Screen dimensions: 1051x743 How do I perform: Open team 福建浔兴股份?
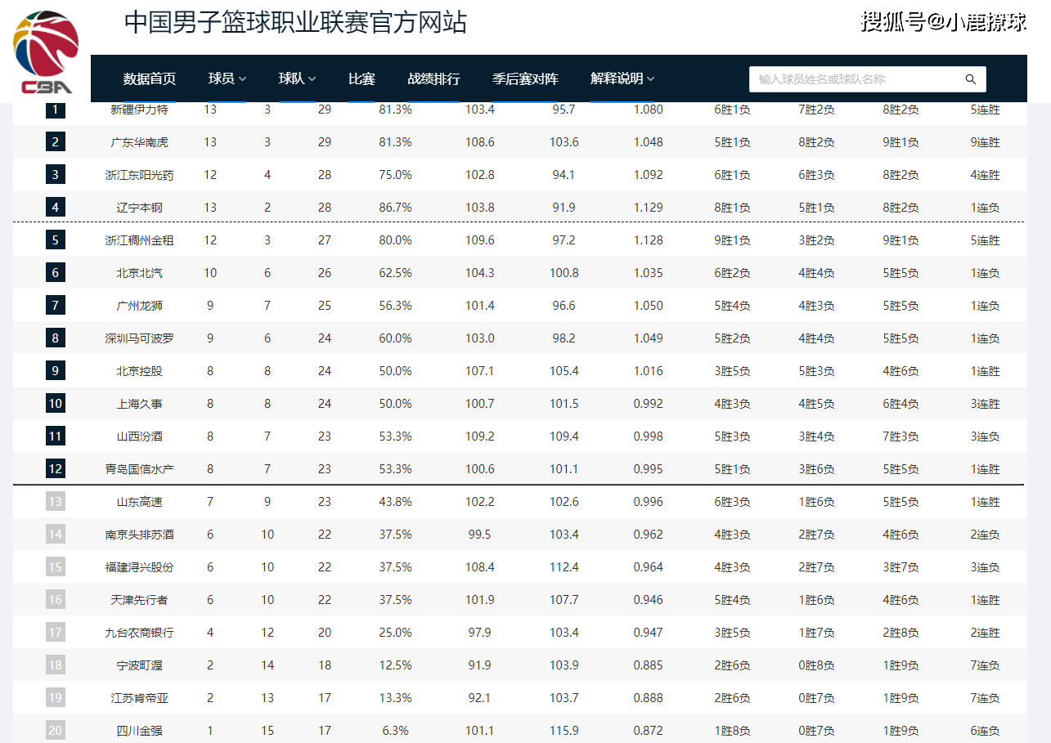pos(139,567)
